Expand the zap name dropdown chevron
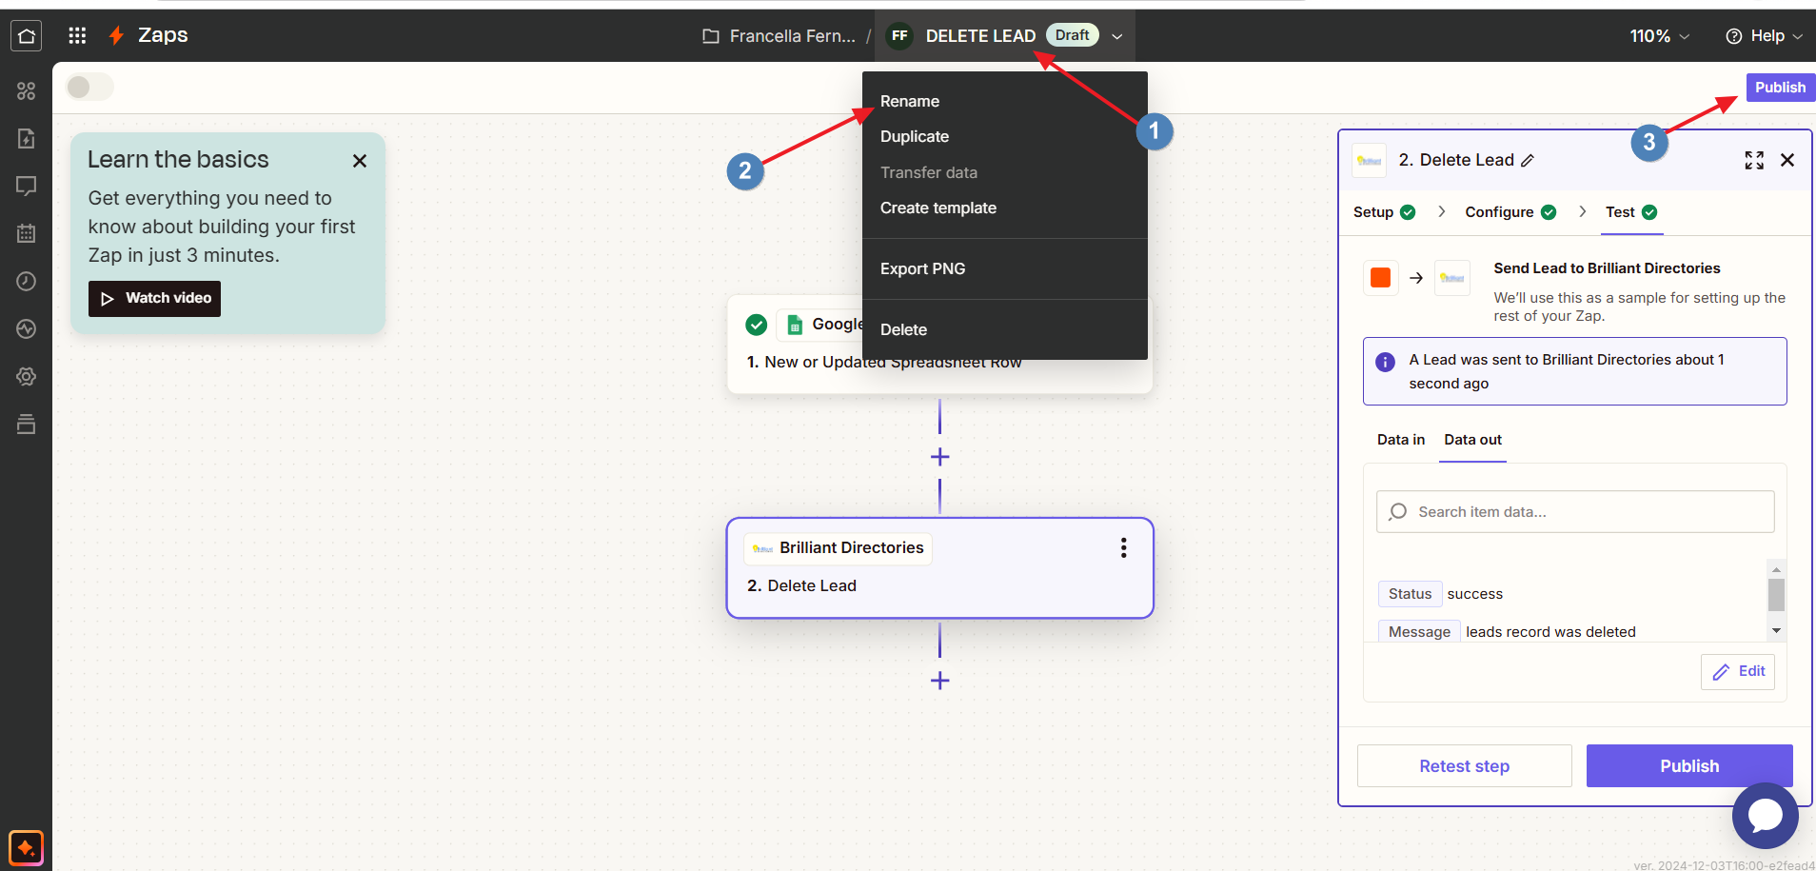The image size is (1816, 871). click(x=1117, y=36)
